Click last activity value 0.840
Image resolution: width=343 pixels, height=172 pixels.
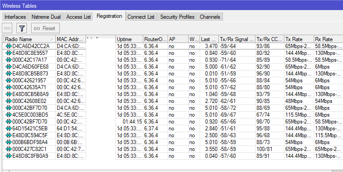pyautogui.click(x=211, y=53)
